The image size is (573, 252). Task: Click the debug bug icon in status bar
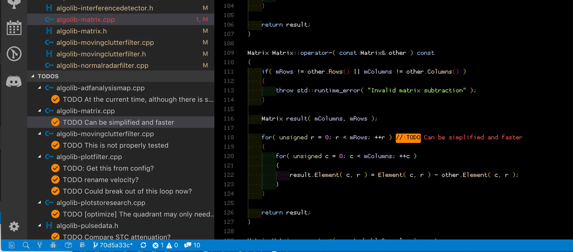point(53,245)
